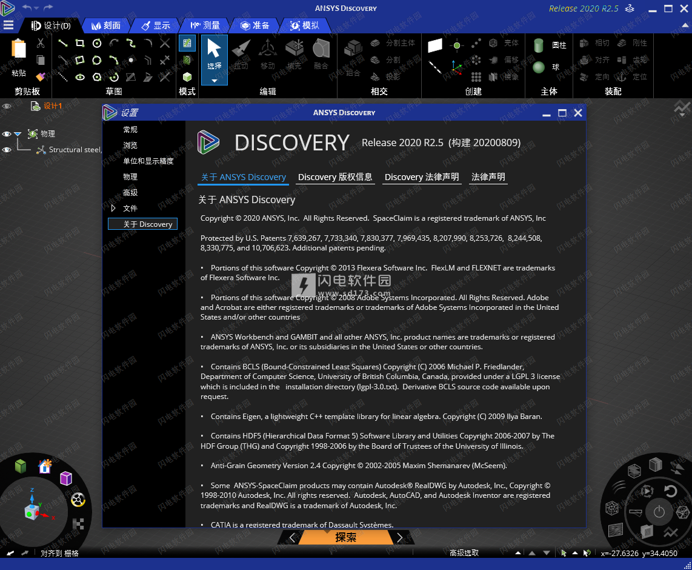Image resolution: width=692 pixels, height=570 pixels.
Task: Select the Three-Point Rectangle sketch tool
Action: pyautogui.click(x=80, y=60)
